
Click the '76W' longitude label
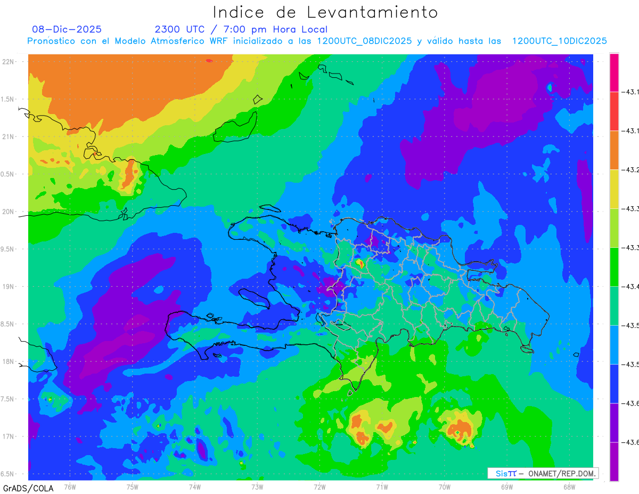70,487
